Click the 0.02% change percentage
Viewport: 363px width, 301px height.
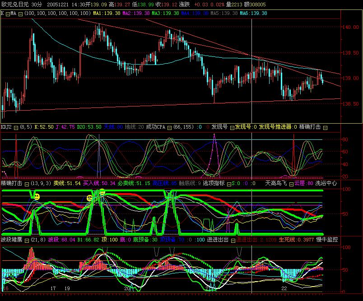tap(217, 5)
